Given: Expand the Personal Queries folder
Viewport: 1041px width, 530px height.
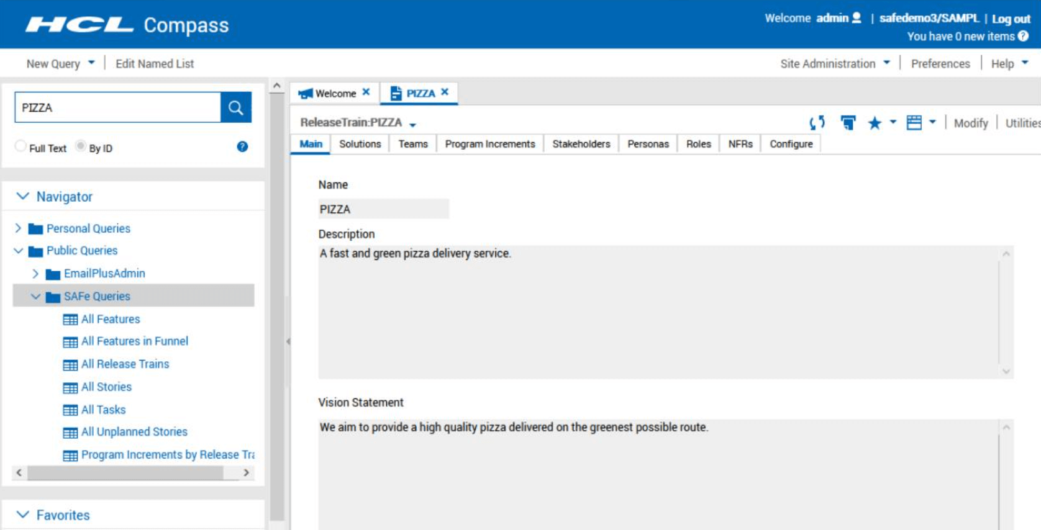Looking at the screenshot, I should (18, 228).
